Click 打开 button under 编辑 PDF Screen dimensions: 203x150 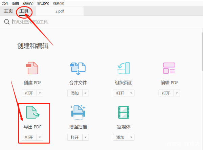[166, 93]
